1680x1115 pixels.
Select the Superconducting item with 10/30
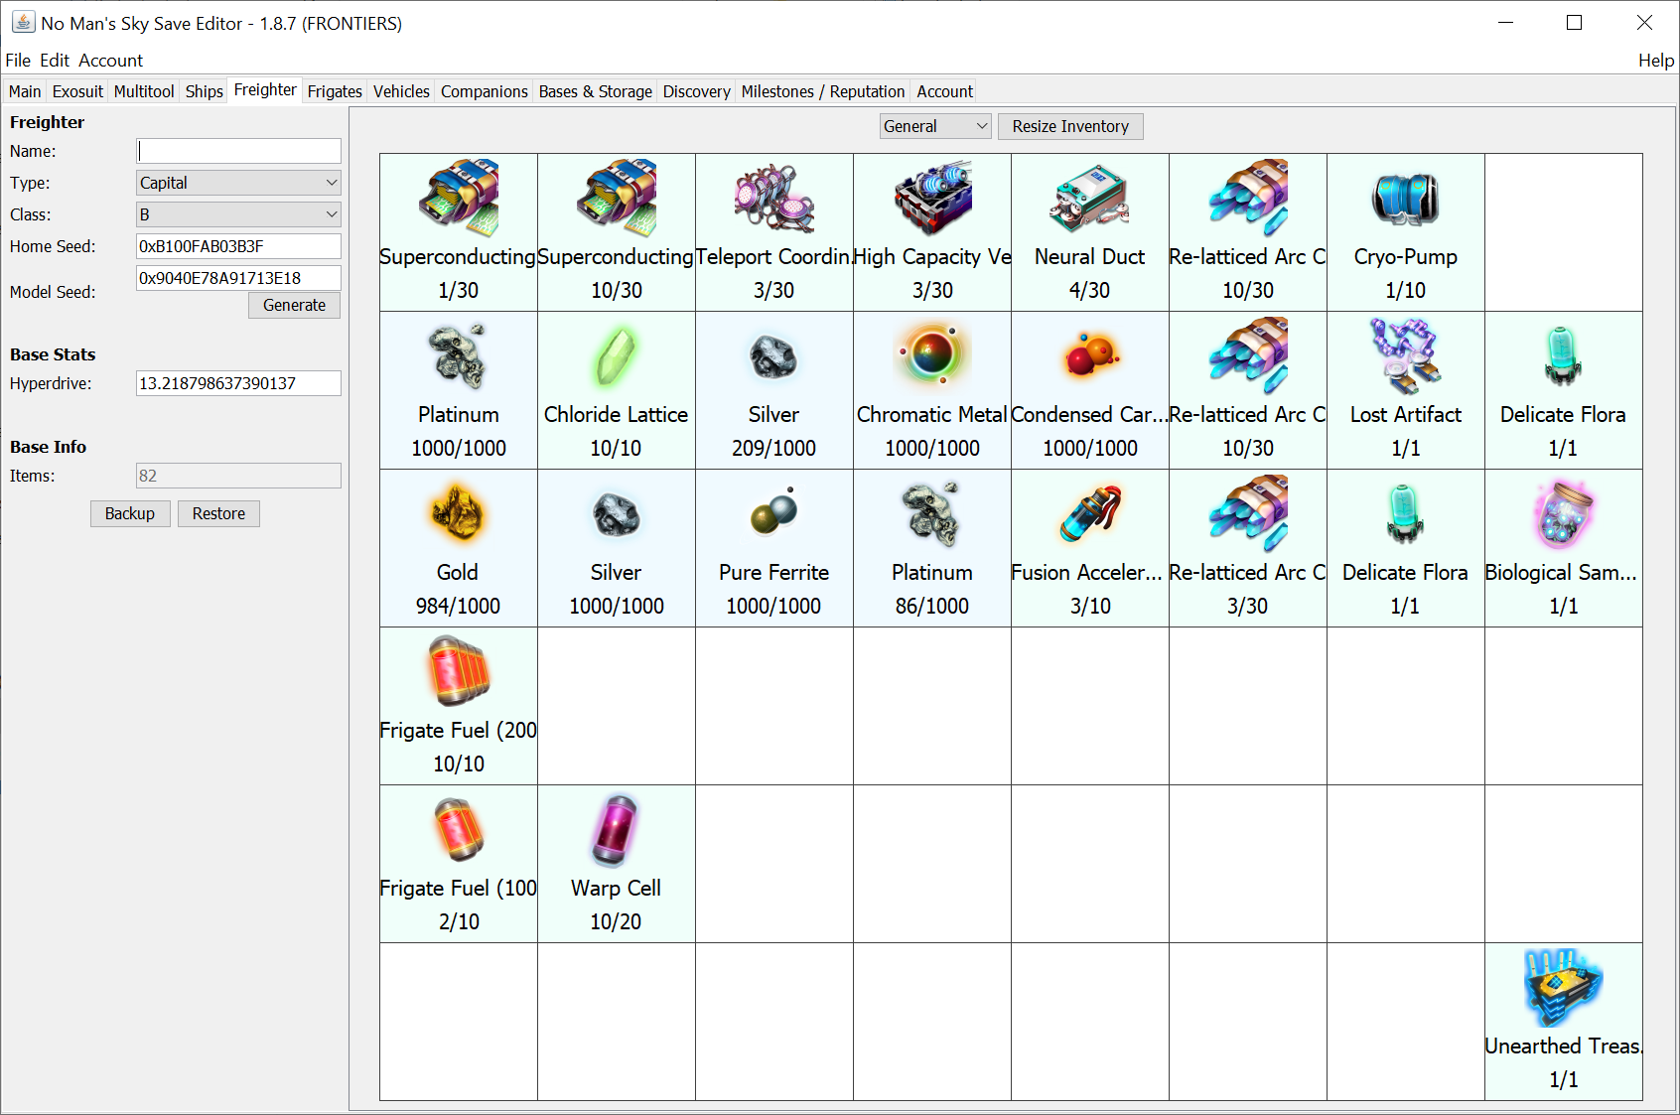[x=617, y=232]
